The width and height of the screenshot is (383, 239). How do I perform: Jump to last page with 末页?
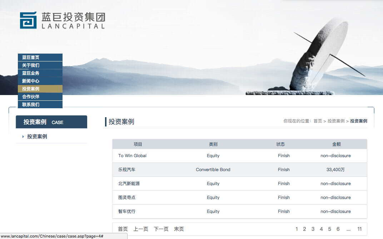click(179, 229)
